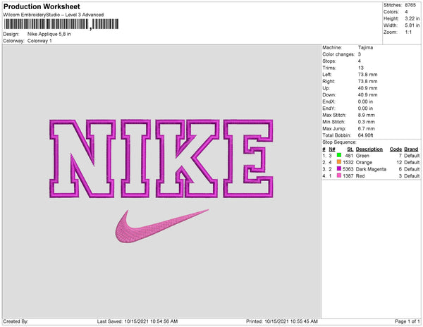Click the 'Created By:' footer label
This screenshot has width=423, height=327.
point(16,321)
